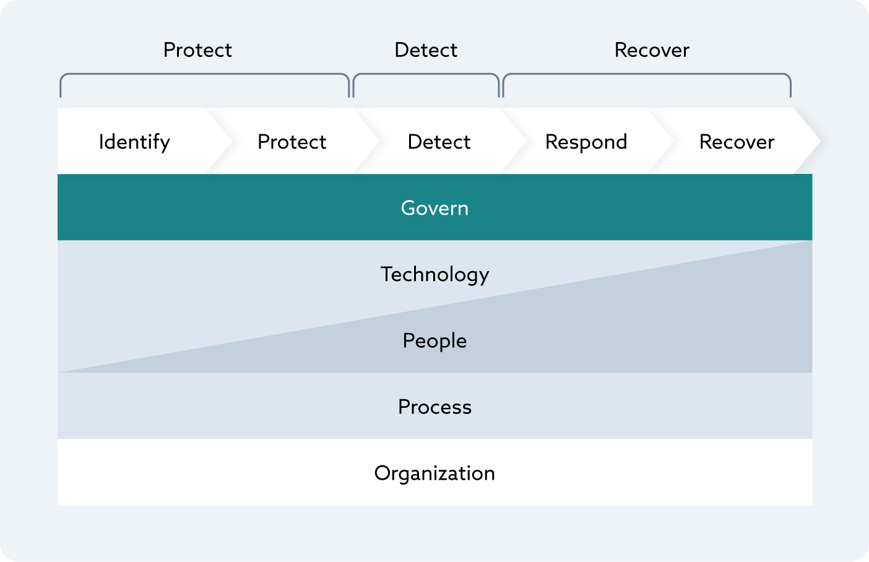Select the Protect chevron step in the arrow row

tap(292, 142)
